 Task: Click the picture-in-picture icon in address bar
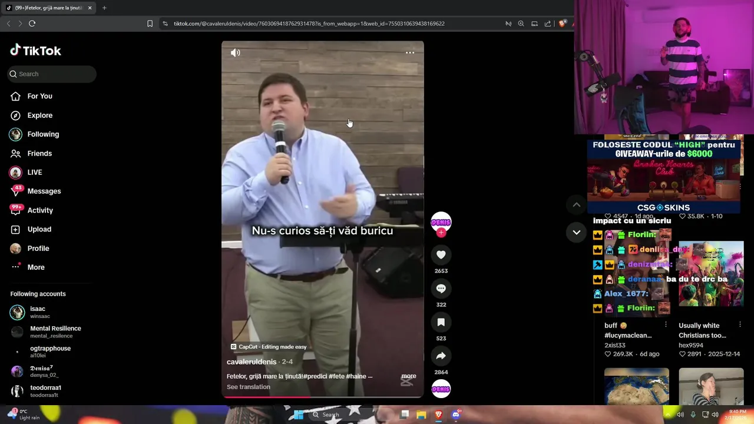535,24
